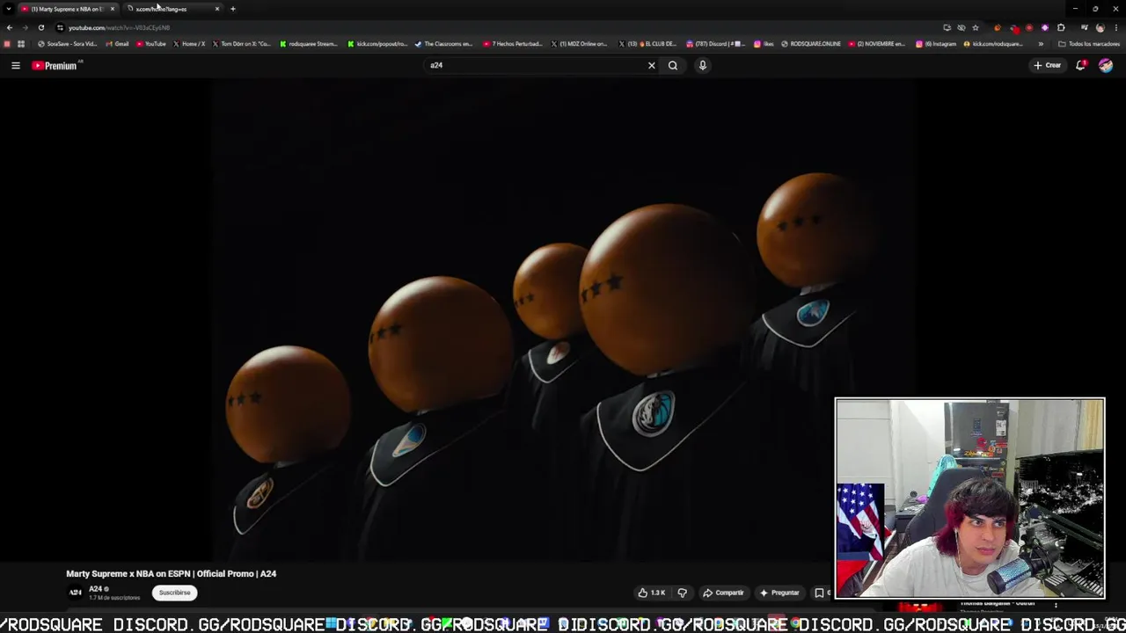Open the Home / X bookmark
The width and height of the screenshot is (1126, 633).
point(189,44)
